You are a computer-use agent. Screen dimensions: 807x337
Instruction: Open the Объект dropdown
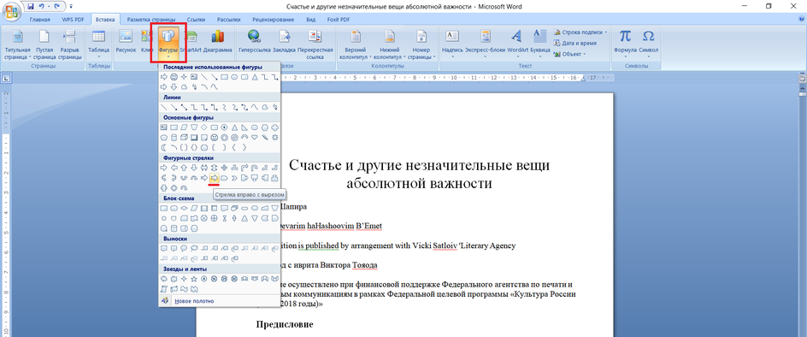pyautogui.click(x=569, y=54)
